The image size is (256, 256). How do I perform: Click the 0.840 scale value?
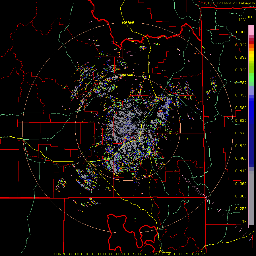(241, 70)
